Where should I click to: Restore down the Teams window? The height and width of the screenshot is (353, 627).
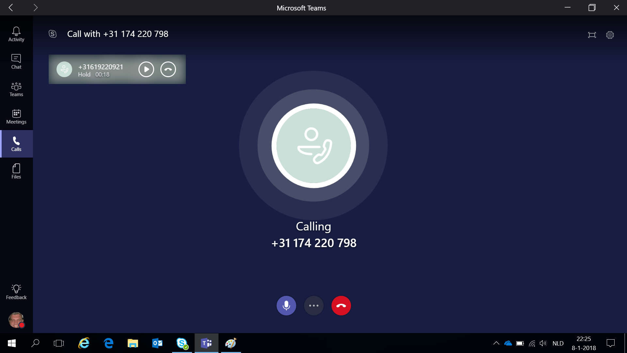[x=592, y=8]
